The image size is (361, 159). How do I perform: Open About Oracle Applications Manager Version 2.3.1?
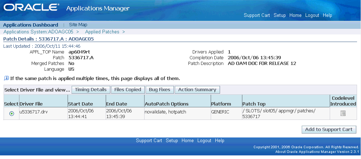pyautogui.click(x=317, y=152)
